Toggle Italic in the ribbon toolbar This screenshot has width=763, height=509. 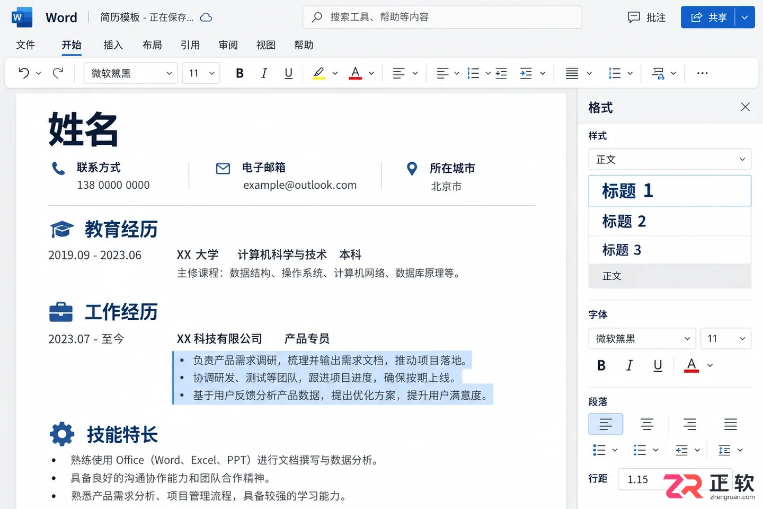click(264, 73)
